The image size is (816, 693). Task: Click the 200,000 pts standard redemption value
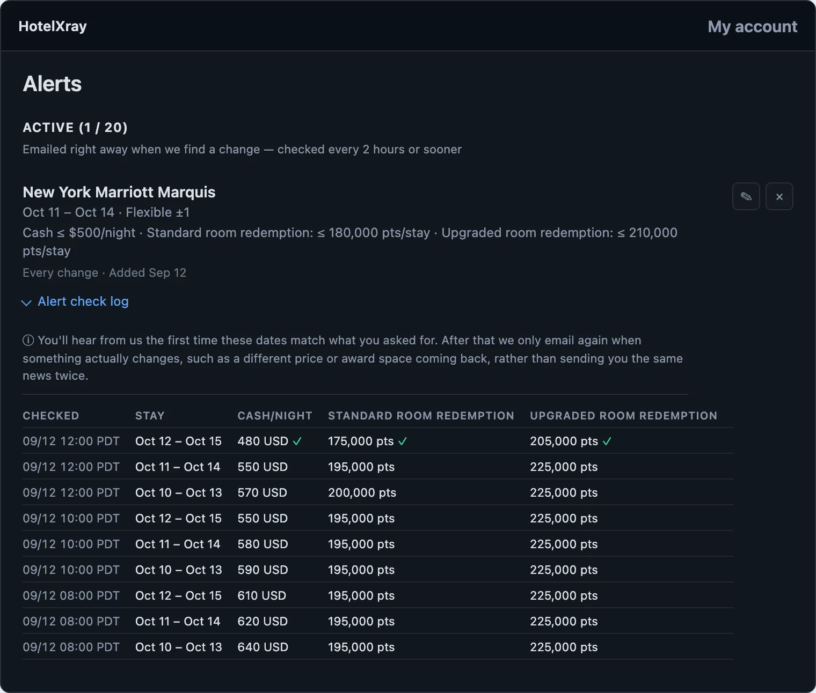tap(362, 492)
